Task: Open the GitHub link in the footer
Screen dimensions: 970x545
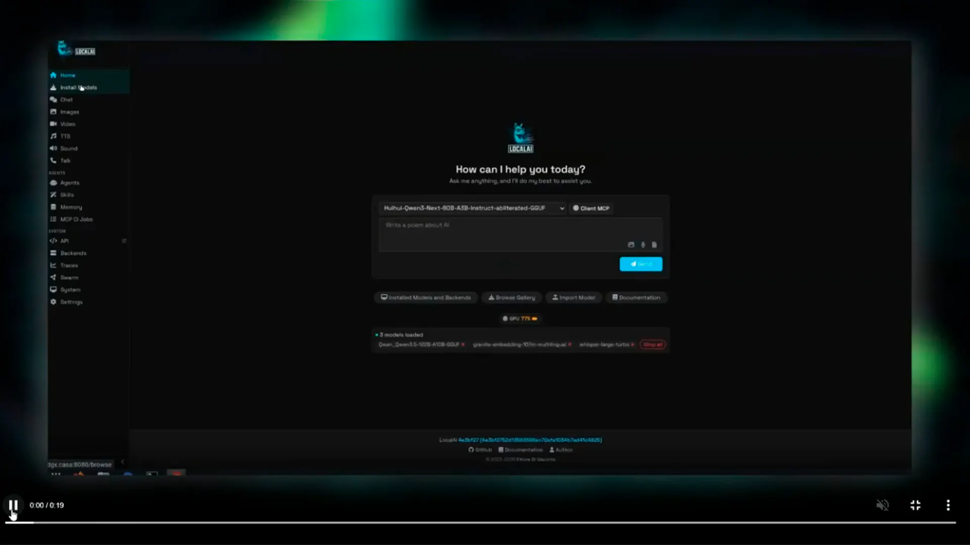Action: pyautogui.click(x=480, y=450)
